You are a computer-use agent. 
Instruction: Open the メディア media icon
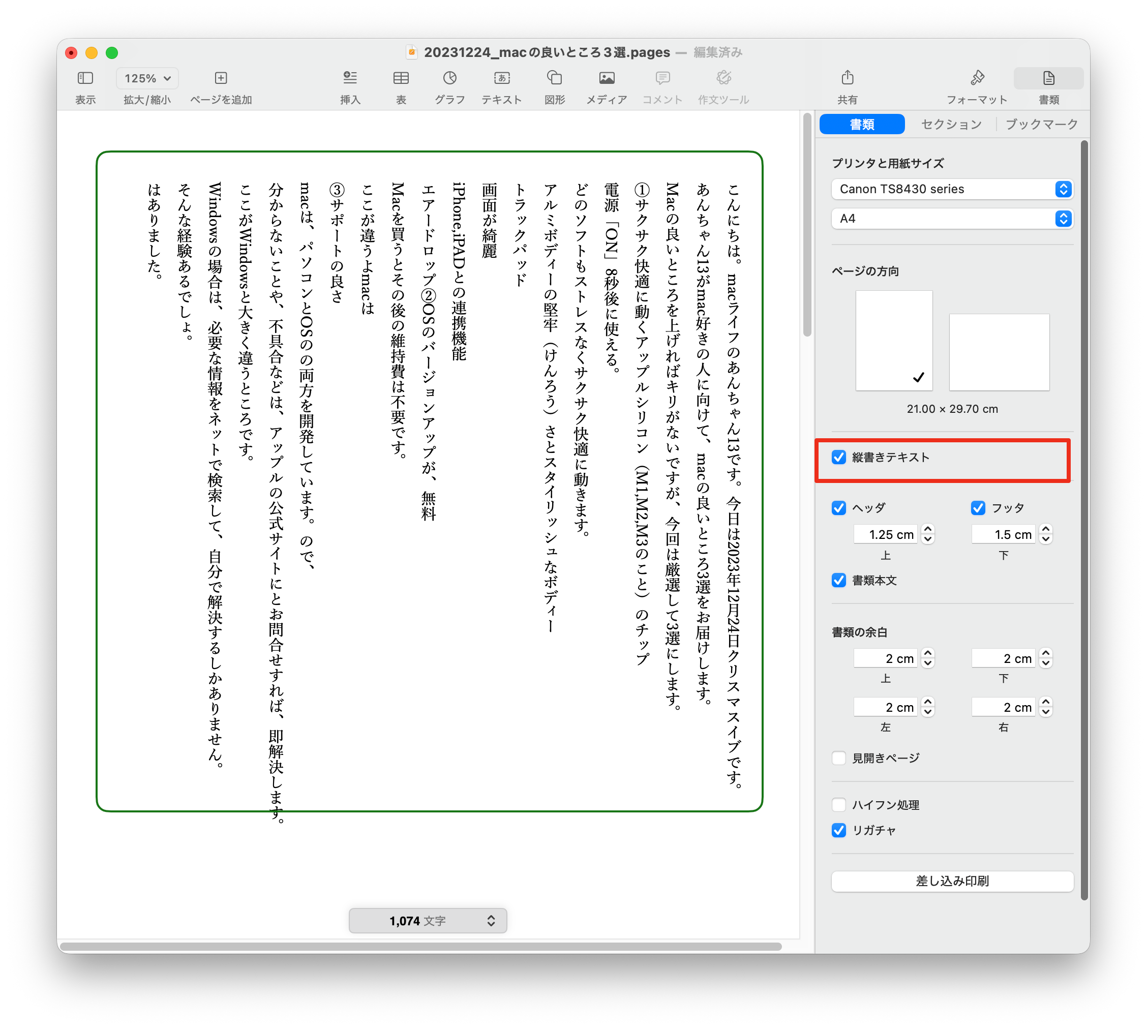607,78
